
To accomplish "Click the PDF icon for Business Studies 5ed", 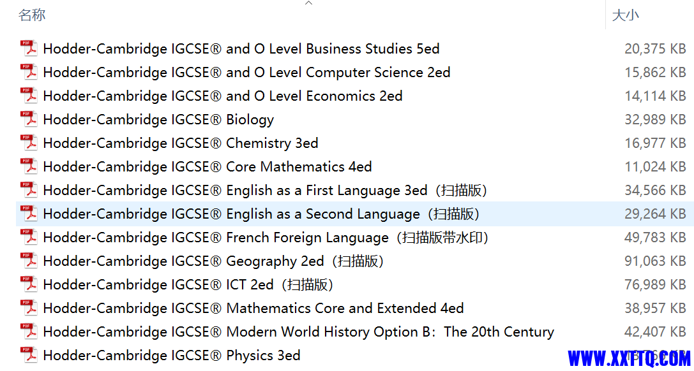I will 29,48.
